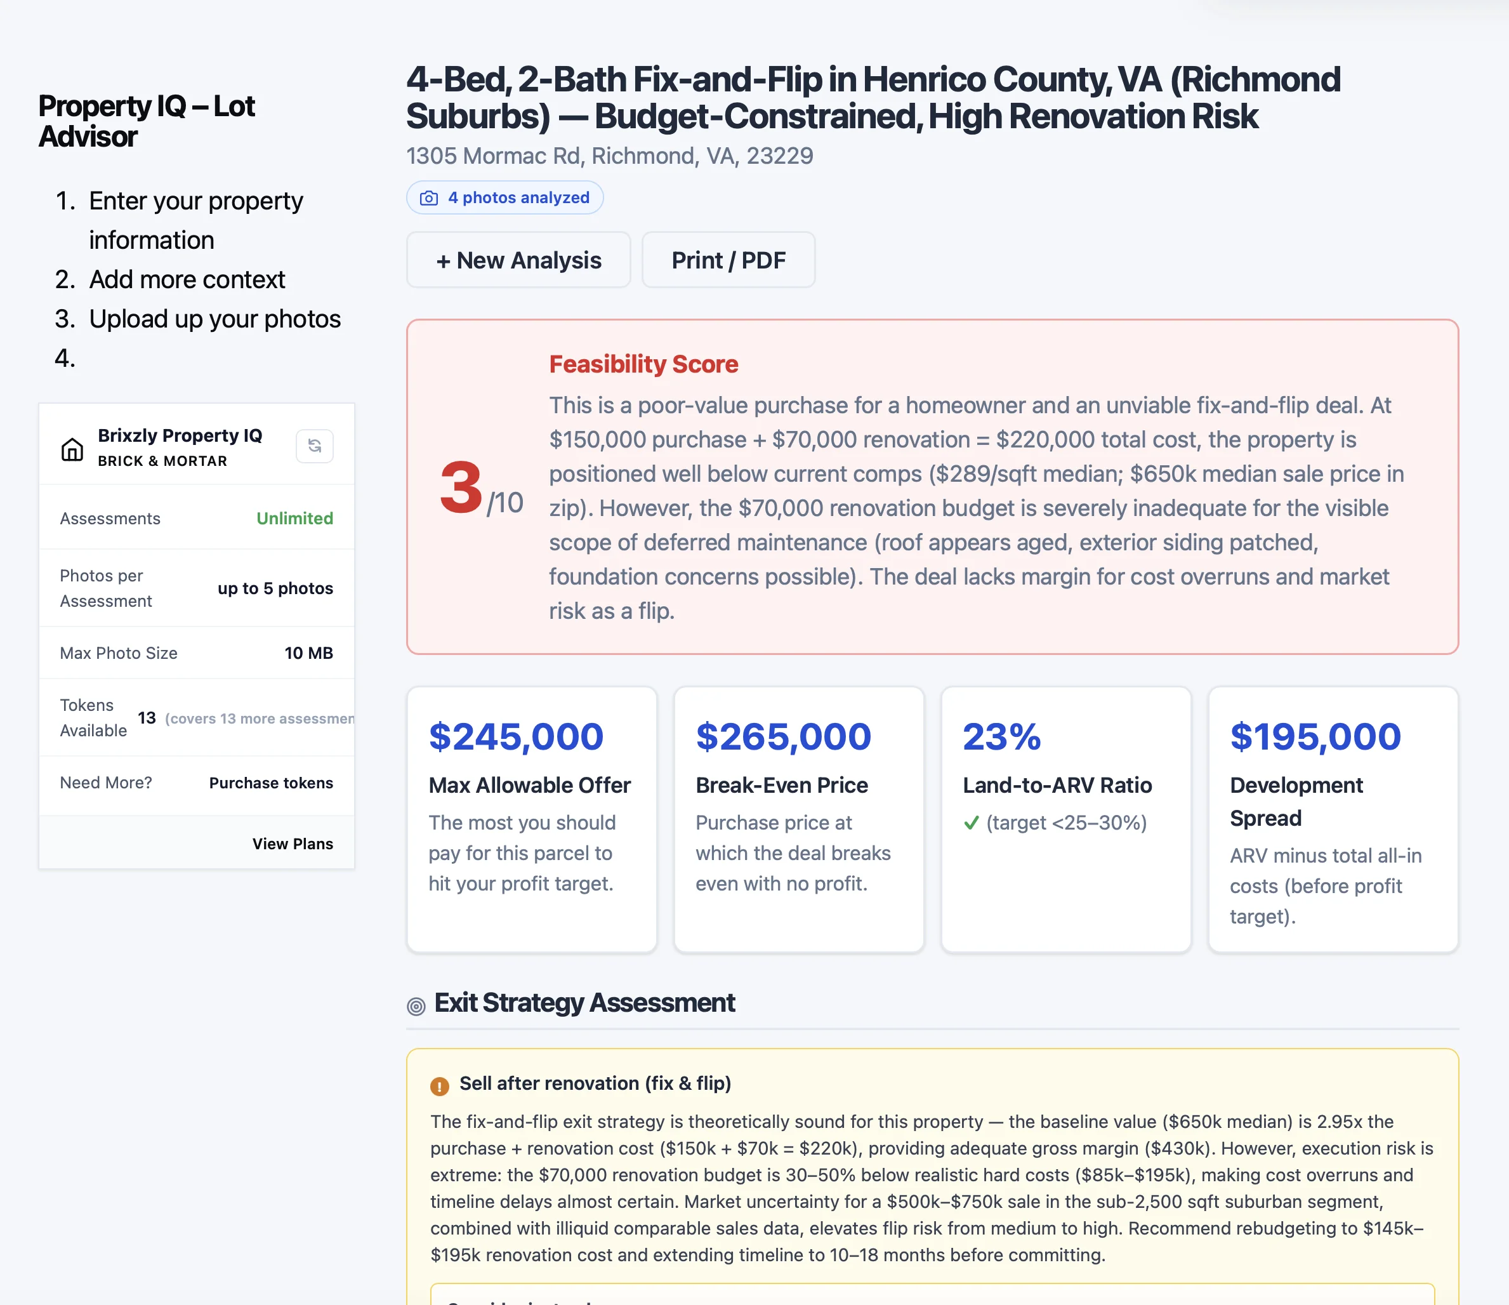Click the refresh icon beside Brixzly Property IQ
The width and height of the screenshot is (1509, 1305).
(315, 446)
